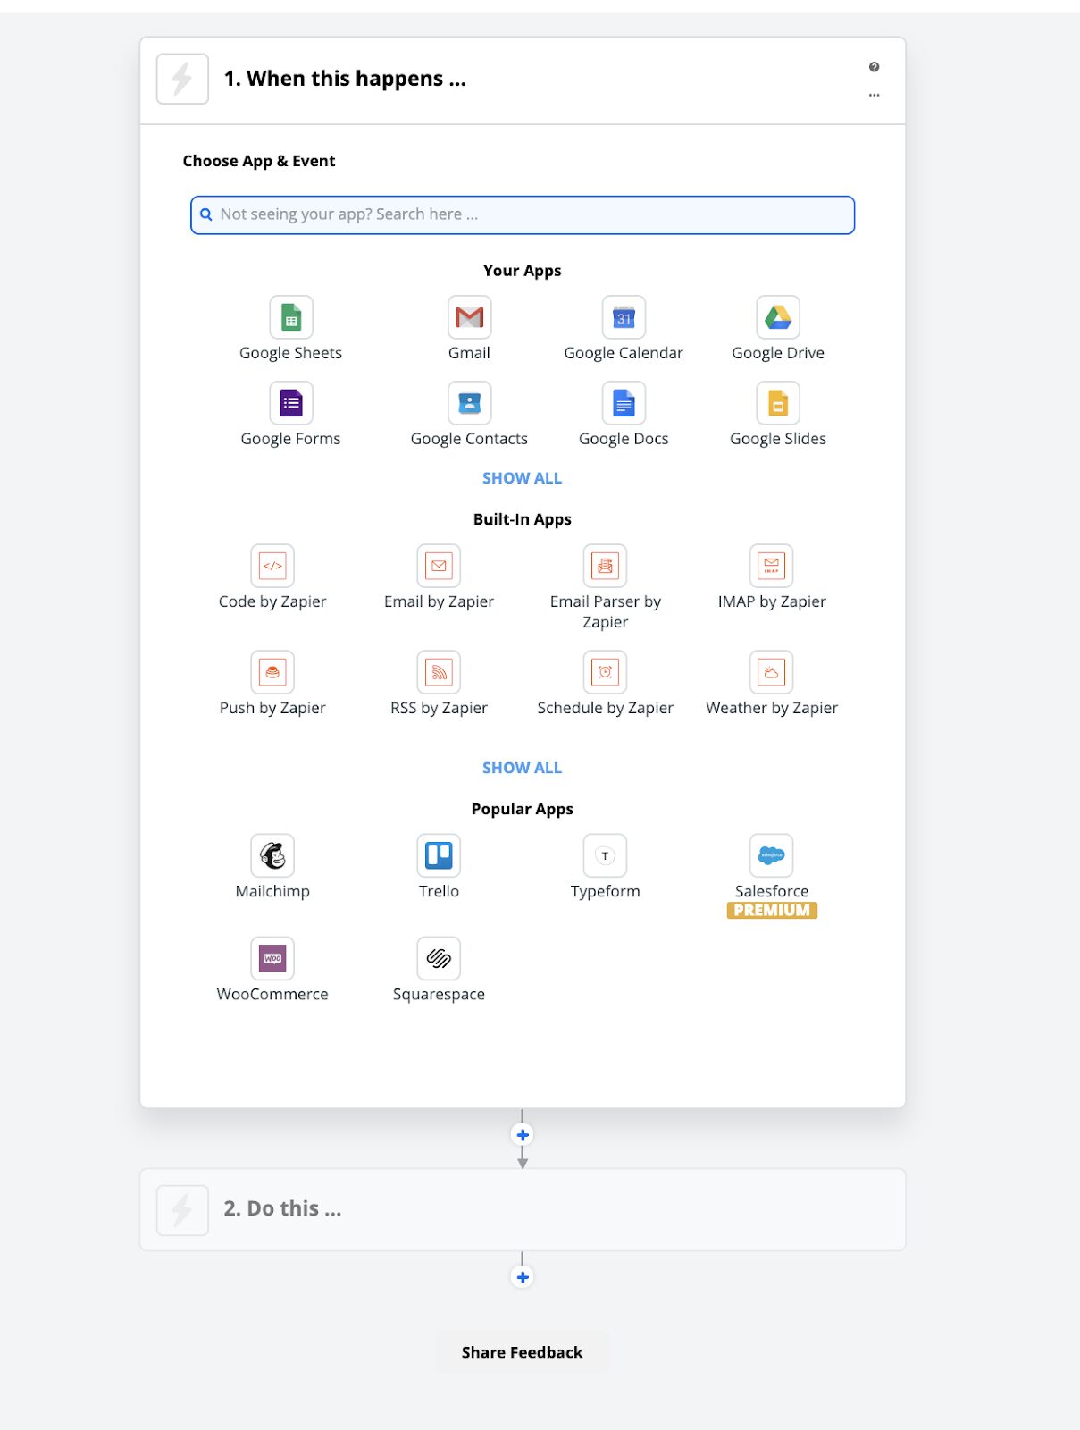Image resolution: width=1080 pixels, height=1430 pixels.
Task: Select the Squarespace app icon
Action: click(x=439, y=958)
